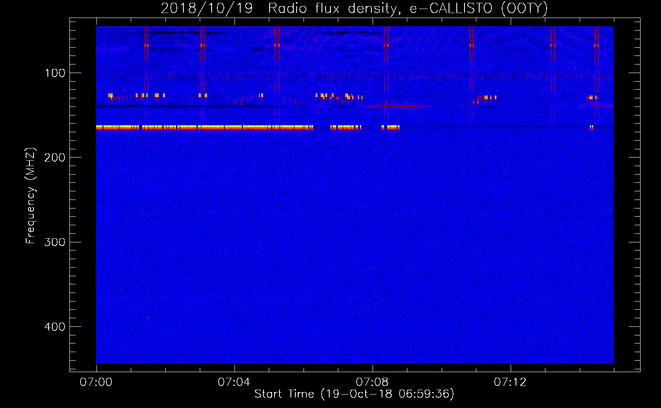This screenshot has width=661, height=408.
Task: Click the 07:12 time tick label
Action: [x=510, y=382]
